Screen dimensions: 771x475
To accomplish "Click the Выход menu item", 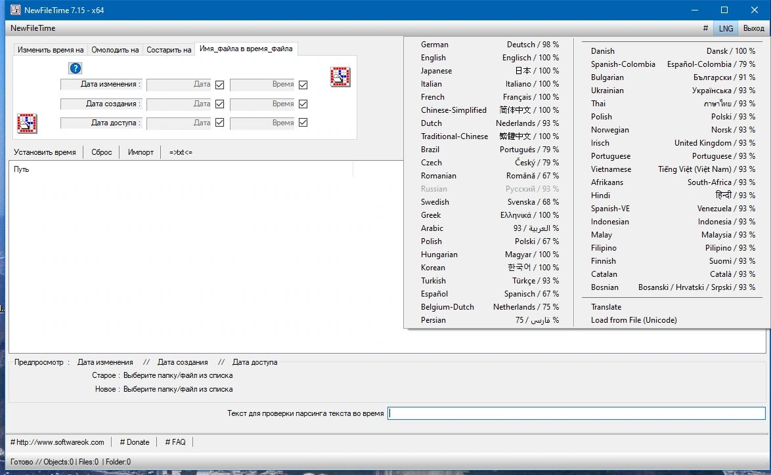I will 753,28.
